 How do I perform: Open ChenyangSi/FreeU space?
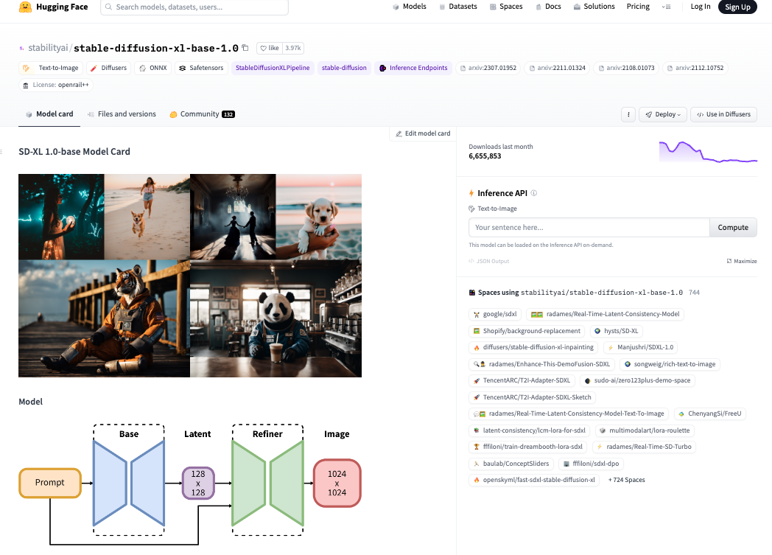[x=709, y=413]
